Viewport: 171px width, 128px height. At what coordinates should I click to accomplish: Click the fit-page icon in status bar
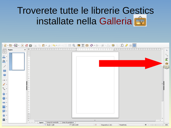146,125
